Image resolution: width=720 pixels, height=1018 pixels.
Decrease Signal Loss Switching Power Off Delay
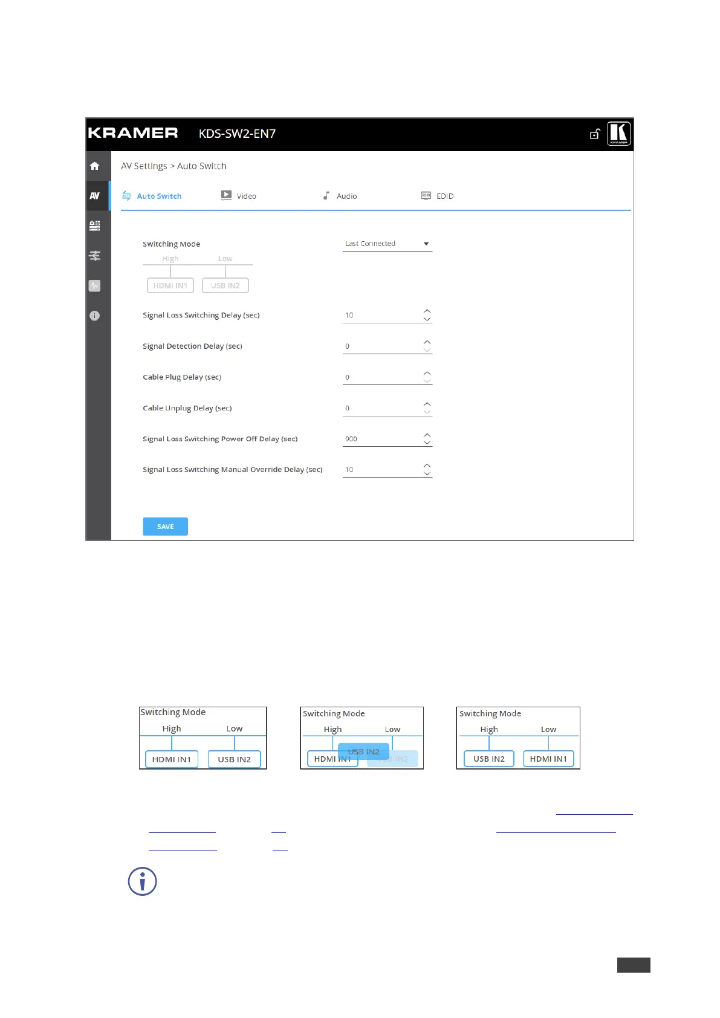click(x=427, y=442)
